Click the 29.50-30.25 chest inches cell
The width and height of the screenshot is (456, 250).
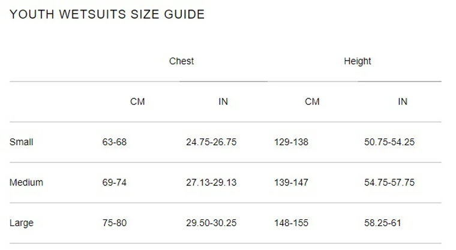(211, 223)
